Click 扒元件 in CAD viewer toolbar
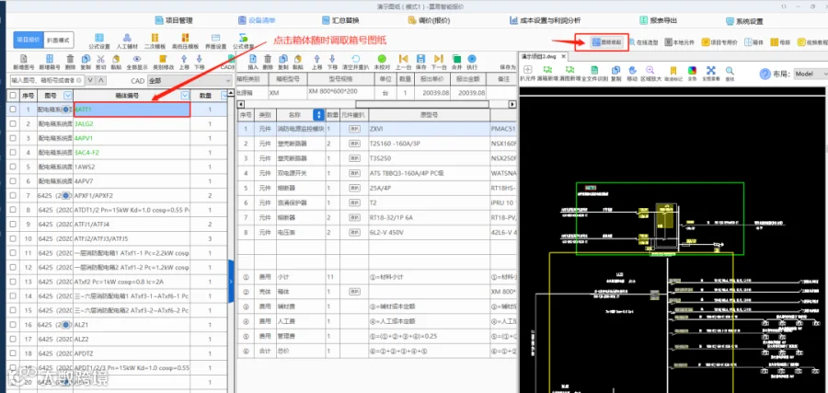 (x=527, y=74)
